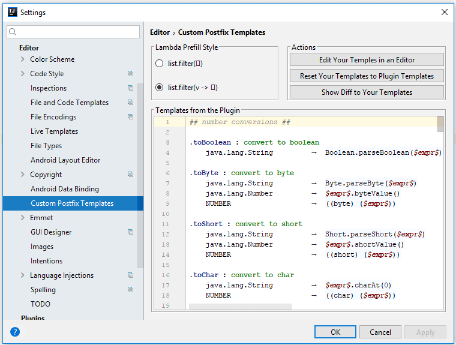
Task: Click the copy icon beside Inspections
Action: tap(130, 88)
